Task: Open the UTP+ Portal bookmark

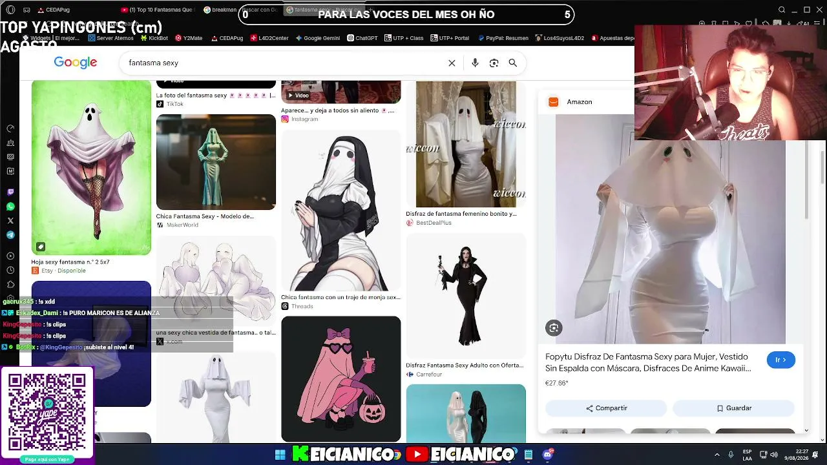Action: coord(449,38)
